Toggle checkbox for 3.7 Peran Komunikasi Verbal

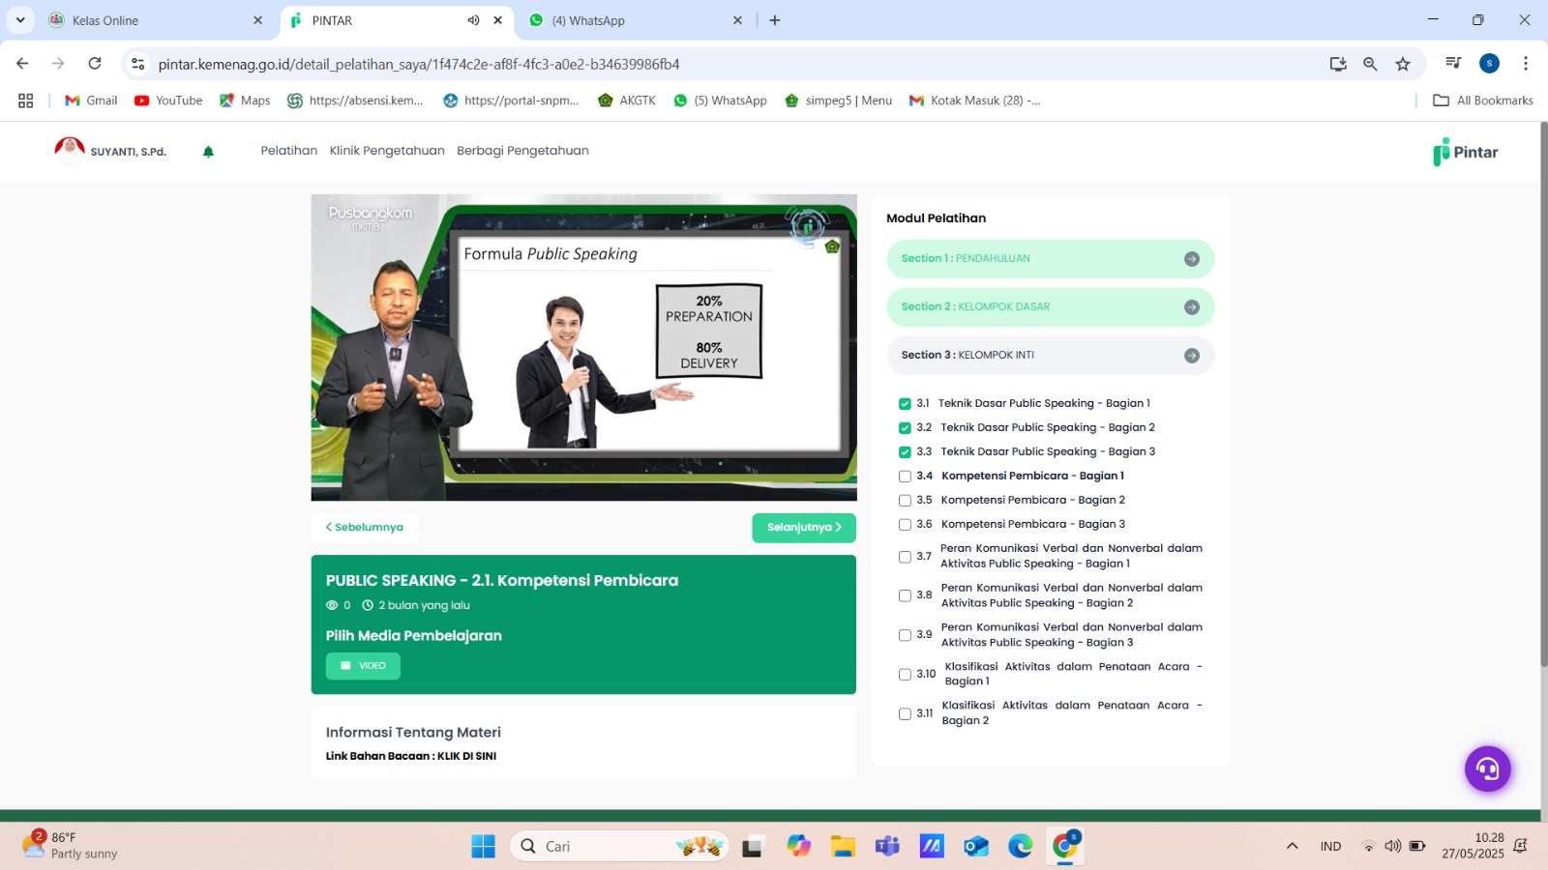click(905, 557)
